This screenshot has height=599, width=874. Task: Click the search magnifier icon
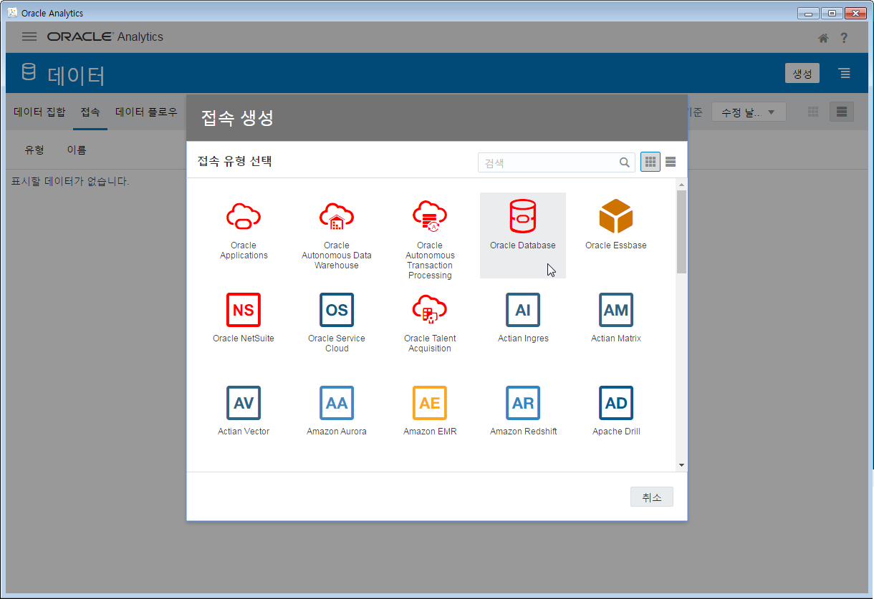click(x=625, y=162)
